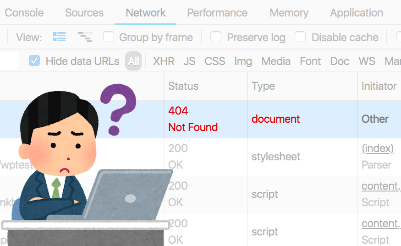Image resolution: width=401 pixels, height=246 pixels.
Task: Uncheck Hide data URLs checkbox
Action: 34,61
